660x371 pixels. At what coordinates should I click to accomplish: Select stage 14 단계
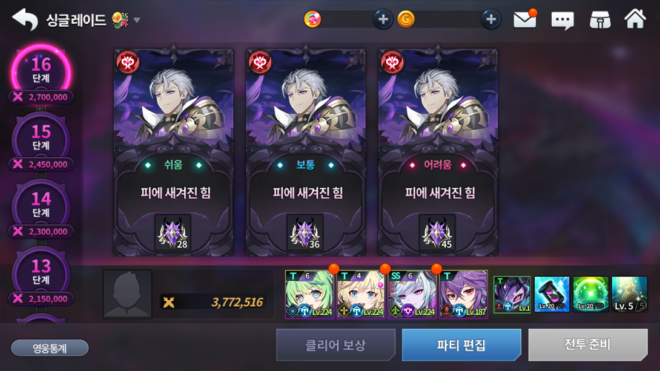[41, 205]
